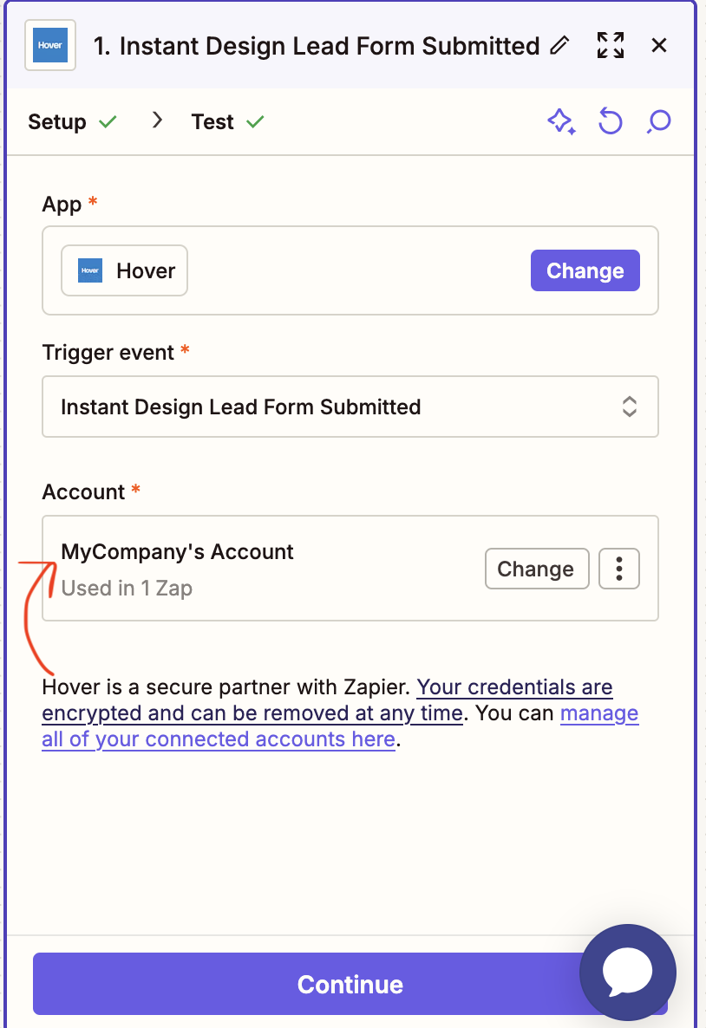Click the up-down chevron in Trigger event
706x1028 pixels.
click(x=629, y=407)
